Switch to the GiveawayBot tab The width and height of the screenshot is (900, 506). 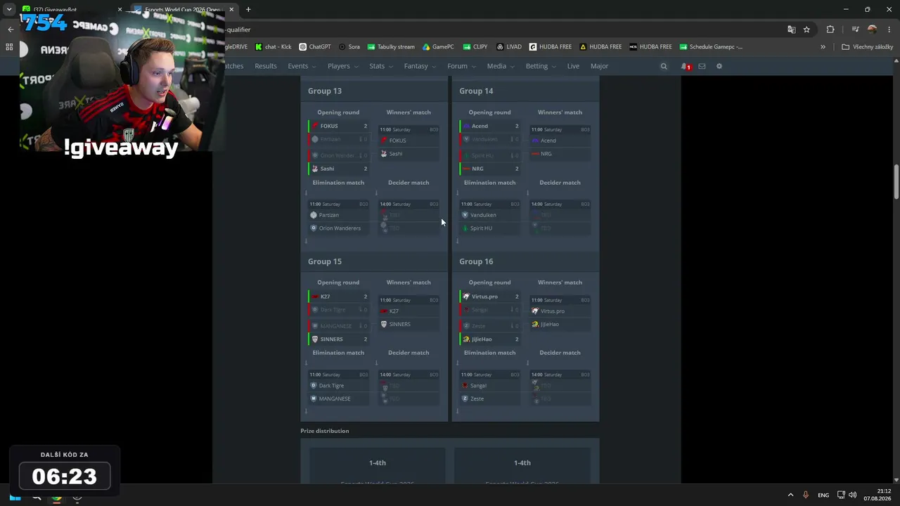[70, 10]
